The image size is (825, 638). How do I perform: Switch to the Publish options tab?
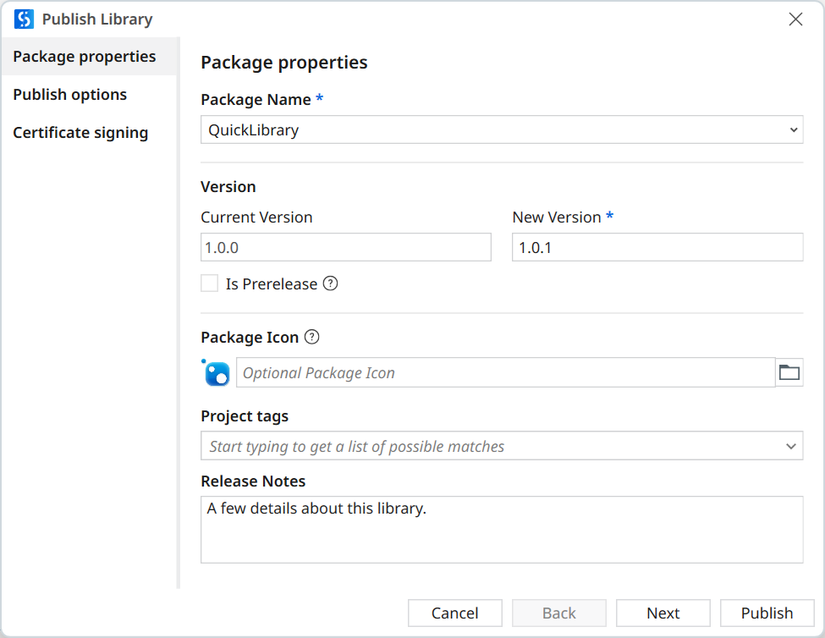70,95
